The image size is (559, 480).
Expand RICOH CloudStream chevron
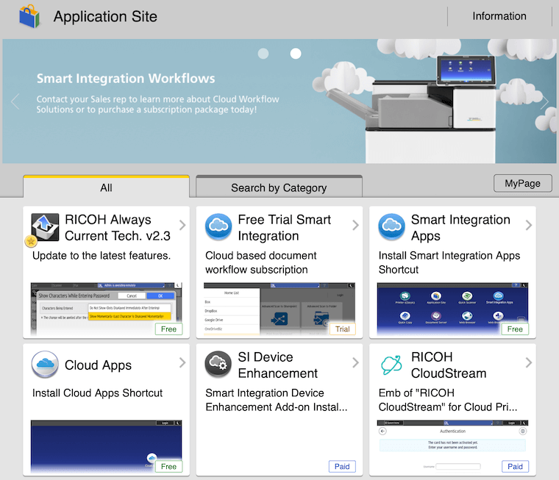click(x=529, y=362)
